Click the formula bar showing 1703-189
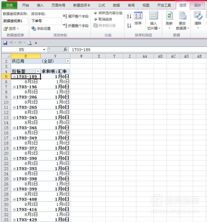The width and height of the screenshot is (207, 222). coord(137,50)
